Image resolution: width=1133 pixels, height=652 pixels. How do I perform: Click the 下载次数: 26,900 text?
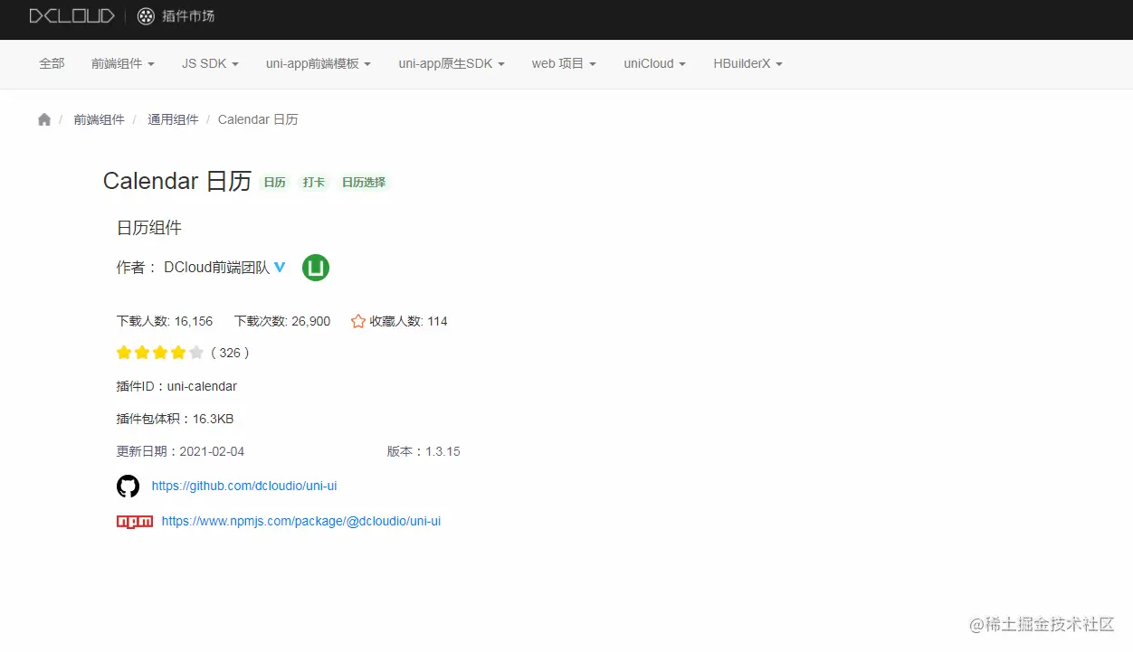(x=282, y=321)
